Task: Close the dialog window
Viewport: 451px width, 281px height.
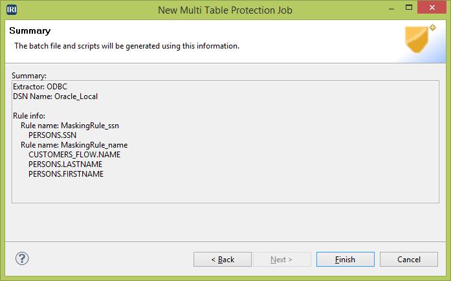Action: tap(432, 8)
